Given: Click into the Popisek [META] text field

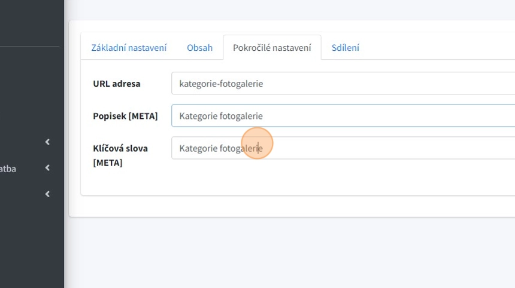Looking at the screenshot, I should click(359, 116).
